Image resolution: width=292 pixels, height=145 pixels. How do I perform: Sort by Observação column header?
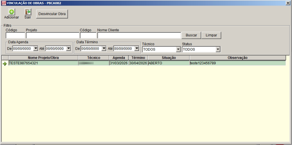[238, 58]
